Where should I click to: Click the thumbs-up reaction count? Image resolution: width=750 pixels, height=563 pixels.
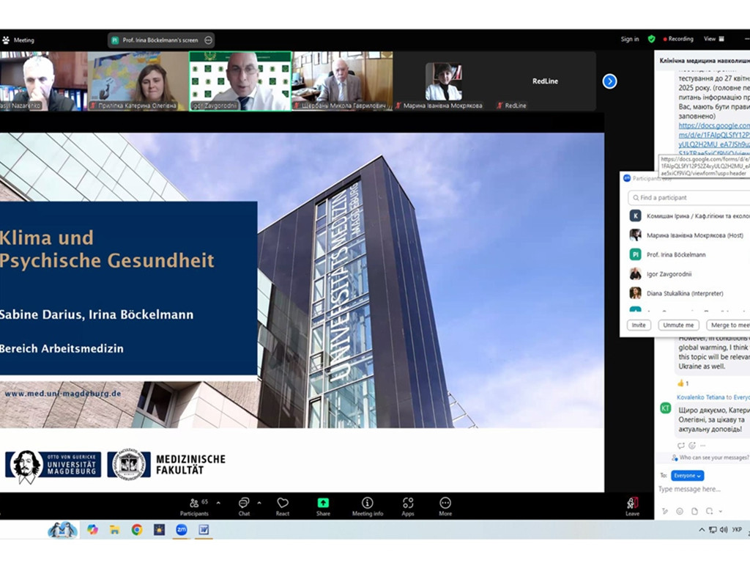683,383
